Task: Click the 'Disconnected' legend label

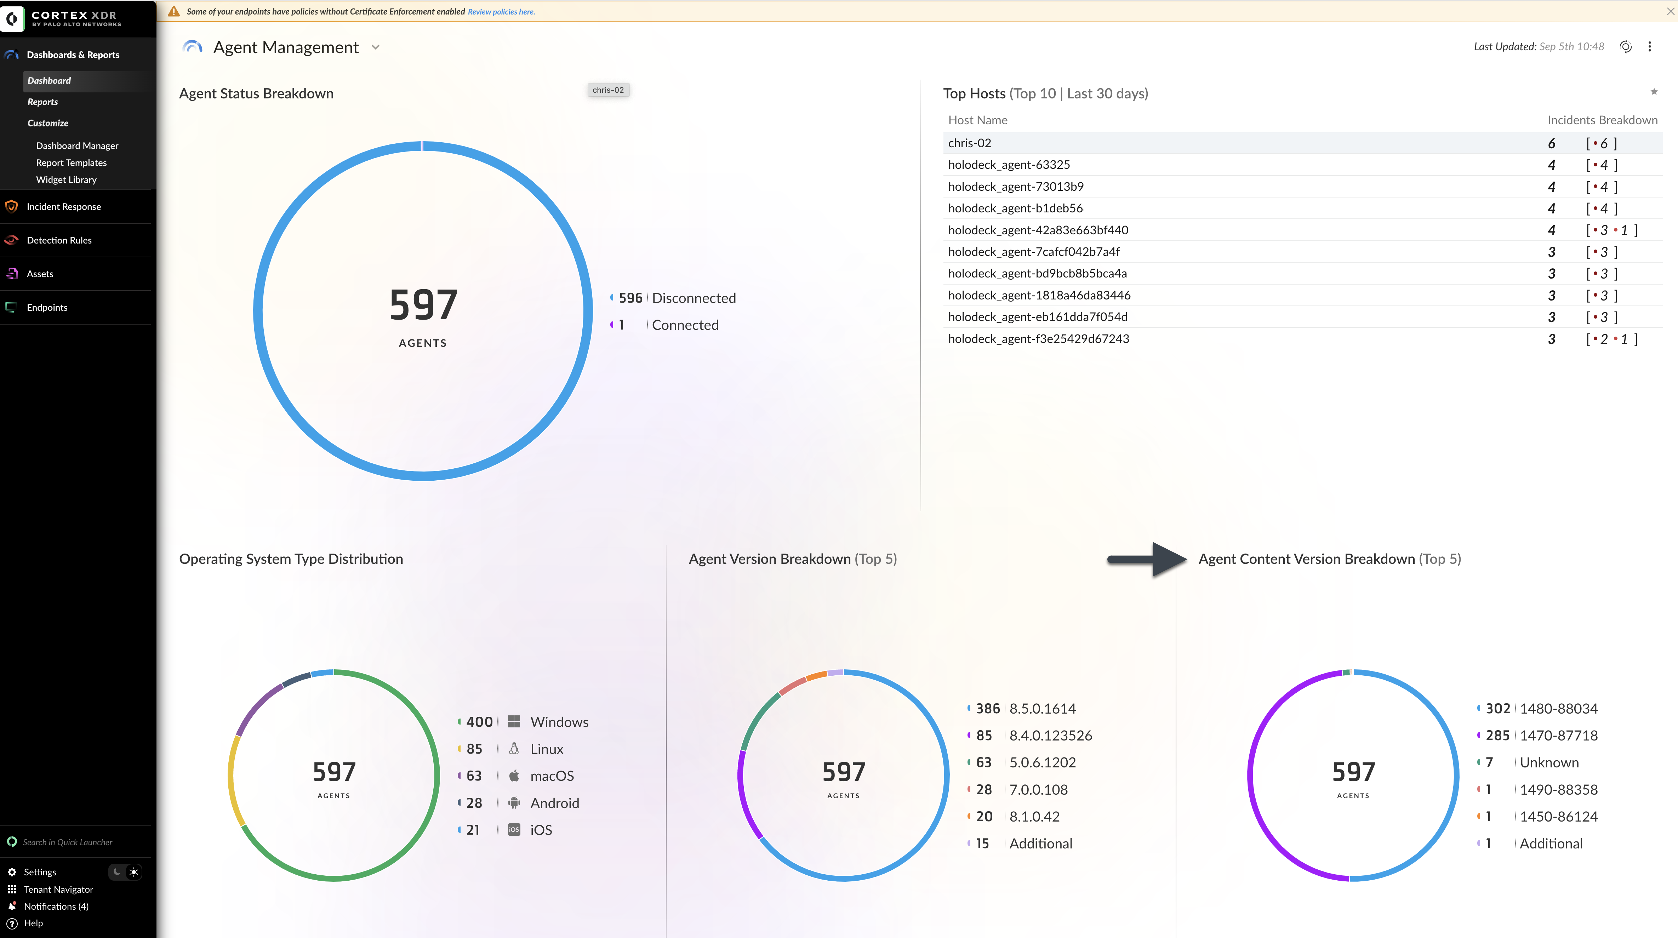Action: (x=694, y=298)
